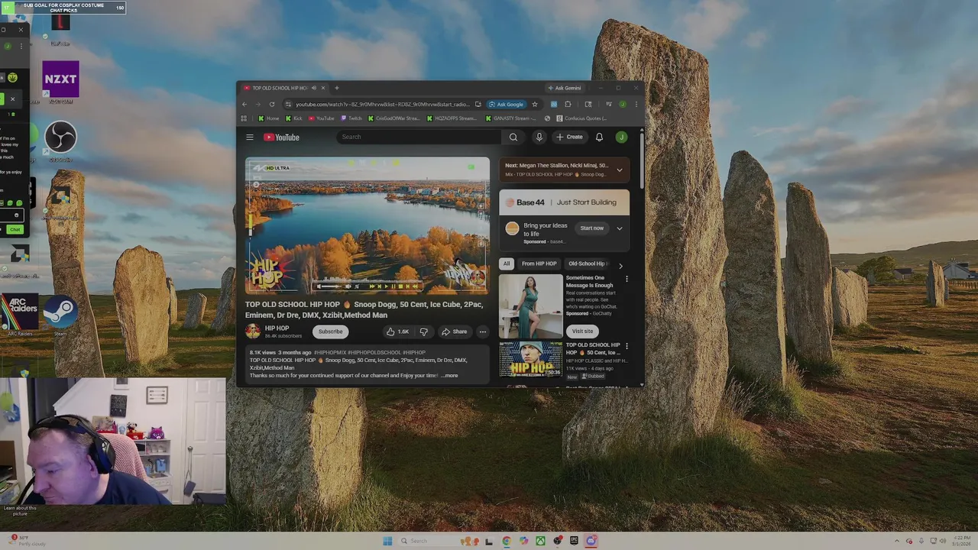Open the Chrome three-dot menu
The width and height of the screenshot is (978, 550).
[636, 104]
